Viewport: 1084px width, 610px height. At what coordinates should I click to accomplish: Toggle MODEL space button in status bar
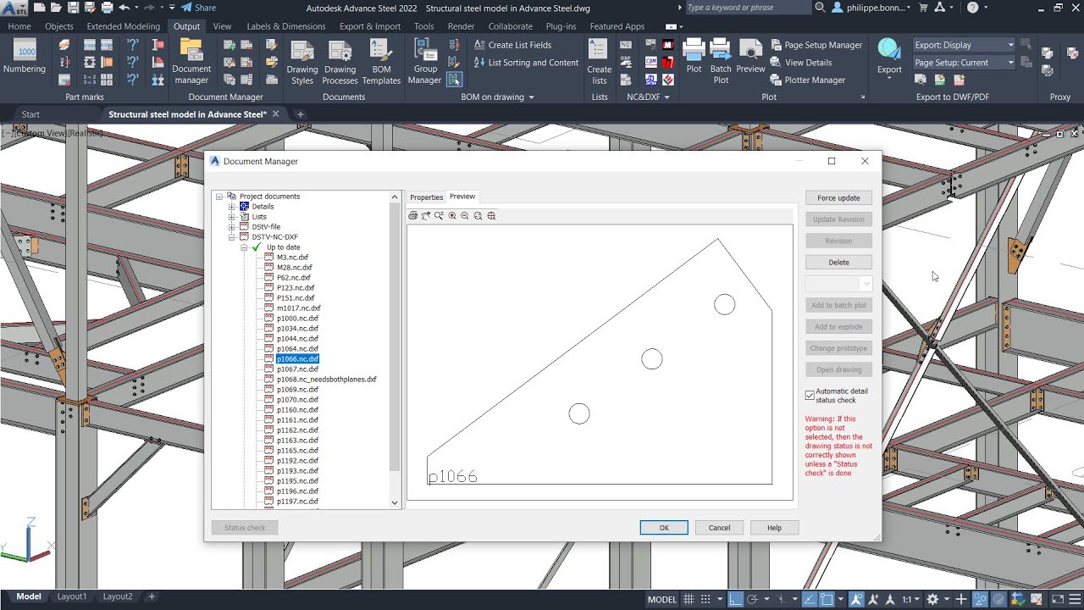(x=662, y=599)
